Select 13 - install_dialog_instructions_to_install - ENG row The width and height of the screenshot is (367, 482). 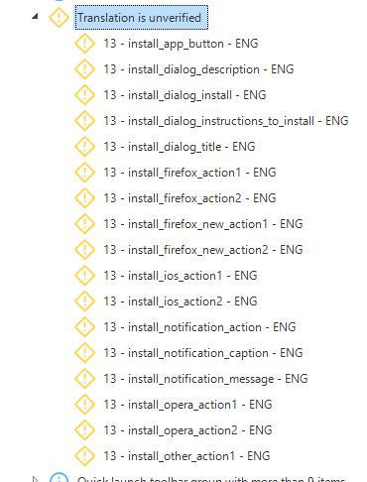click(x=226, y=121)
